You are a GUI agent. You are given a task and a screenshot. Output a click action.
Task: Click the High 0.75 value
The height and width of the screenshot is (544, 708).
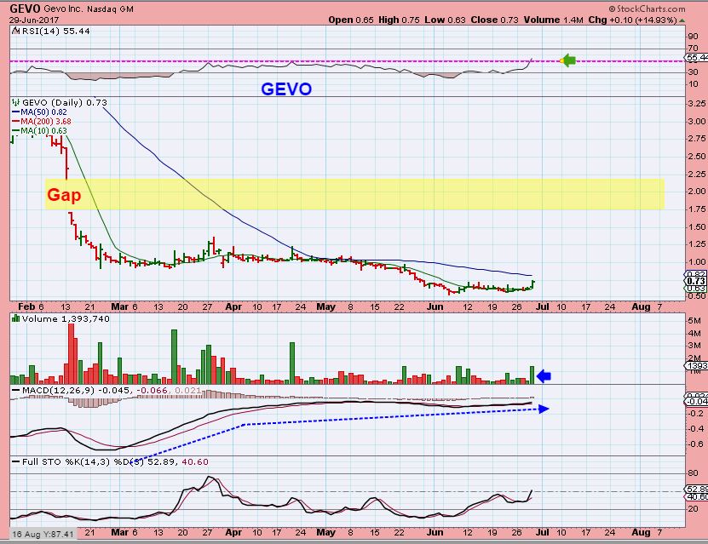click(399, 20)
